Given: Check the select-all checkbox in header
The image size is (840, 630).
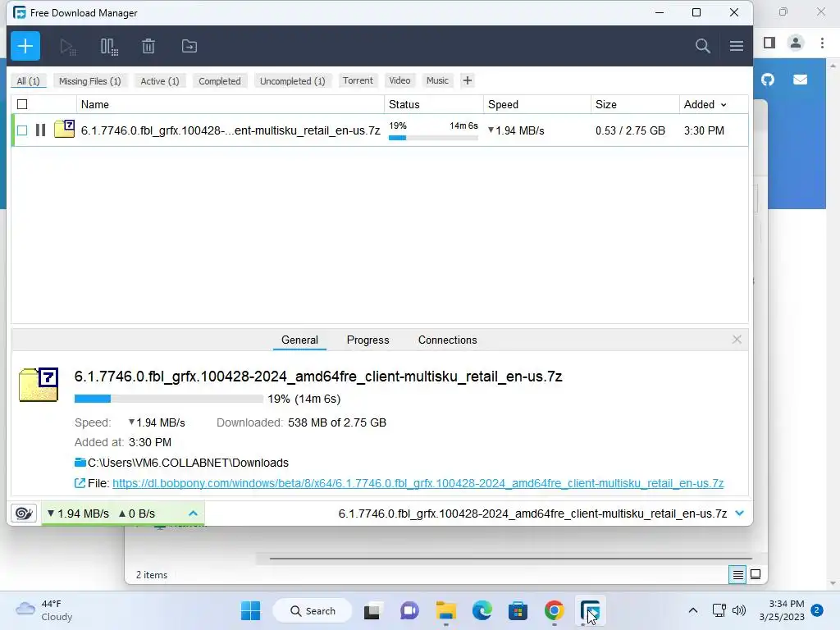Looking at the screenshot, I should 22,104.
